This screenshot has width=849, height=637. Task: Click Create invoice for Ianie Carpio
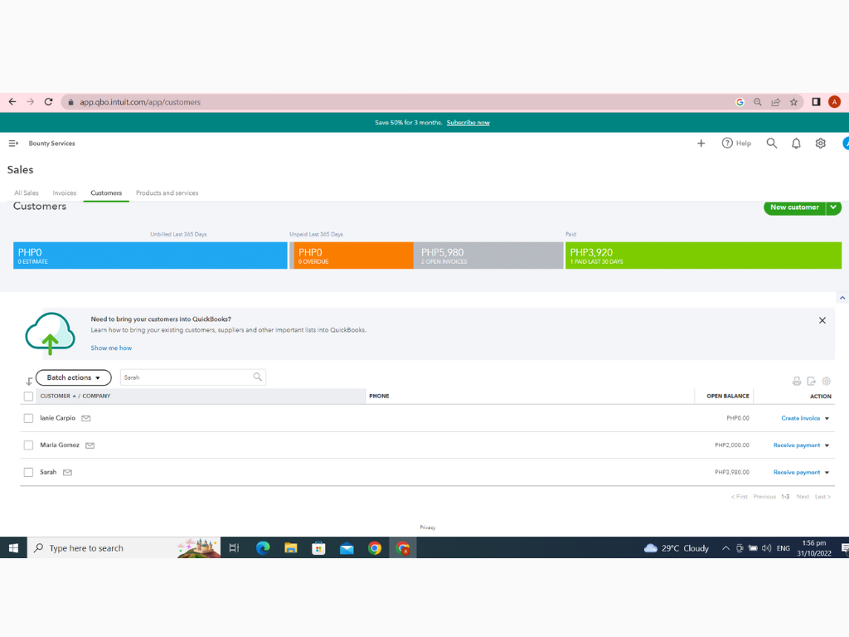[800, 418]
